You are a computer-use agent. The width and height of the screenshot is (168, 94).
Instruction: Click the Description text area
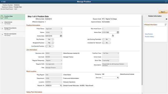point(115,65)
